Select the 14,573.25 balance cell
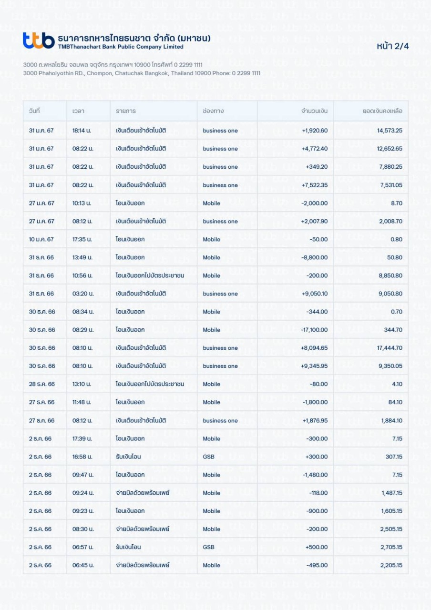The width and height of the screenshot is (431, 610). point(390,131)
